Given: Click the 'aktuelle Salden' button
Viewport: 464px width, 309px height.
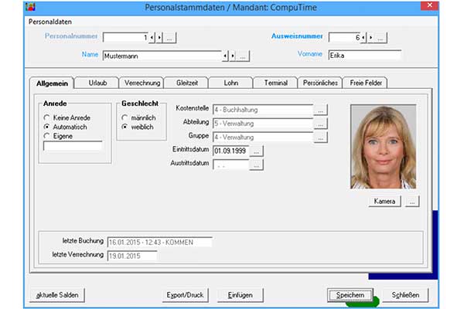Looking at the screenshot, I should click(58, 294).
